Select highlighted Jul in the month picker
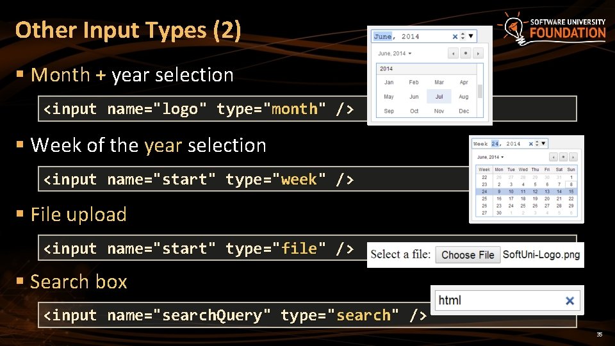615x346 pixels. pyautogui.click(x=439, y=97)
